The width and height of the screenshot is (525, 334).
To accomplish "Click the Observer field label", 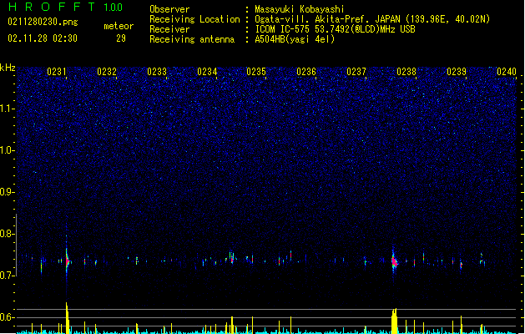I will 169,9.
